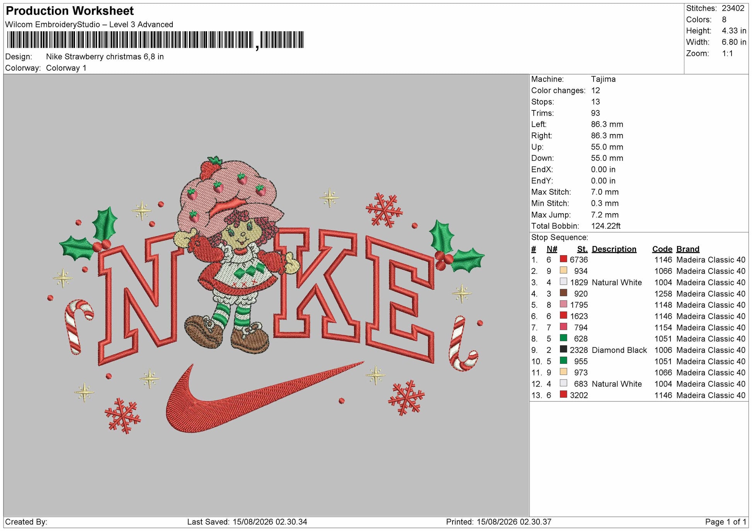Select the Colors count value 8

coord(724,20)
